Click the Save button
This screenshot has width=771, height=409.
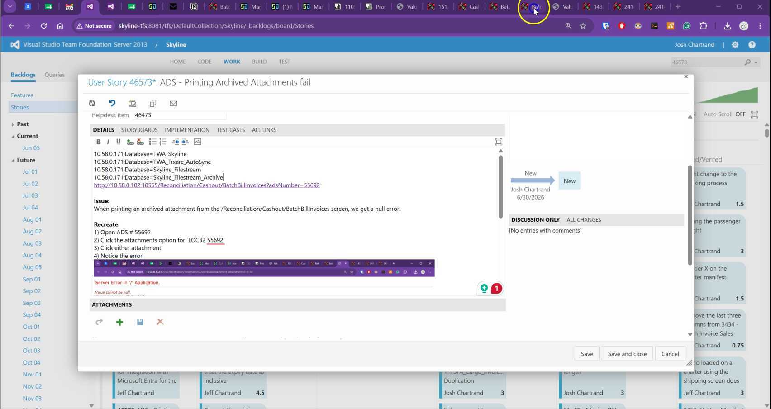[587, 354]
